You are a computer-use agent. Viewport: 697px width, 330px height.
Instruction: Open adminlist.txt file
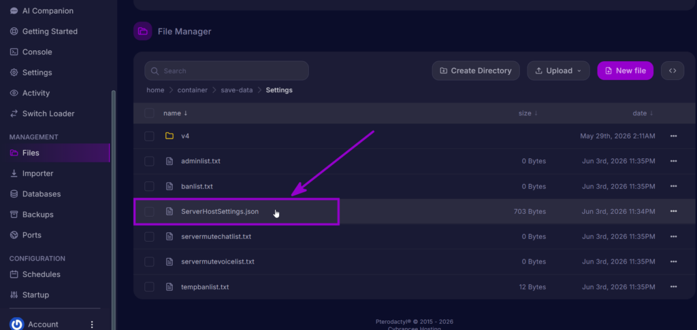point(201,161)
